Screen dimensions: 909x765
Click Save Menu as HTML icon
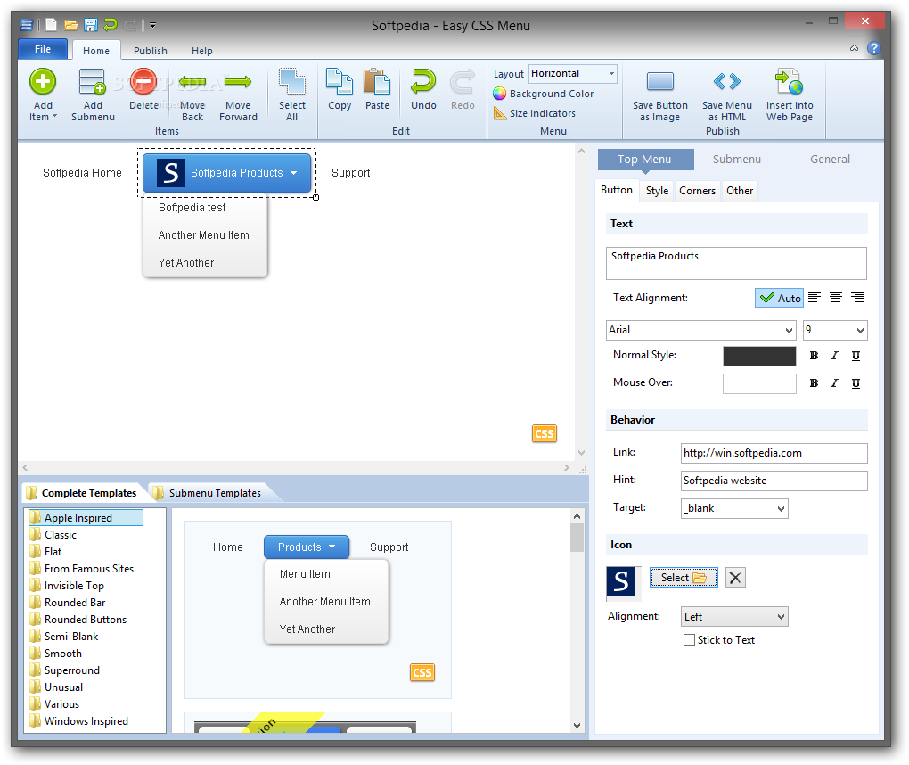[x=727, y=81]
